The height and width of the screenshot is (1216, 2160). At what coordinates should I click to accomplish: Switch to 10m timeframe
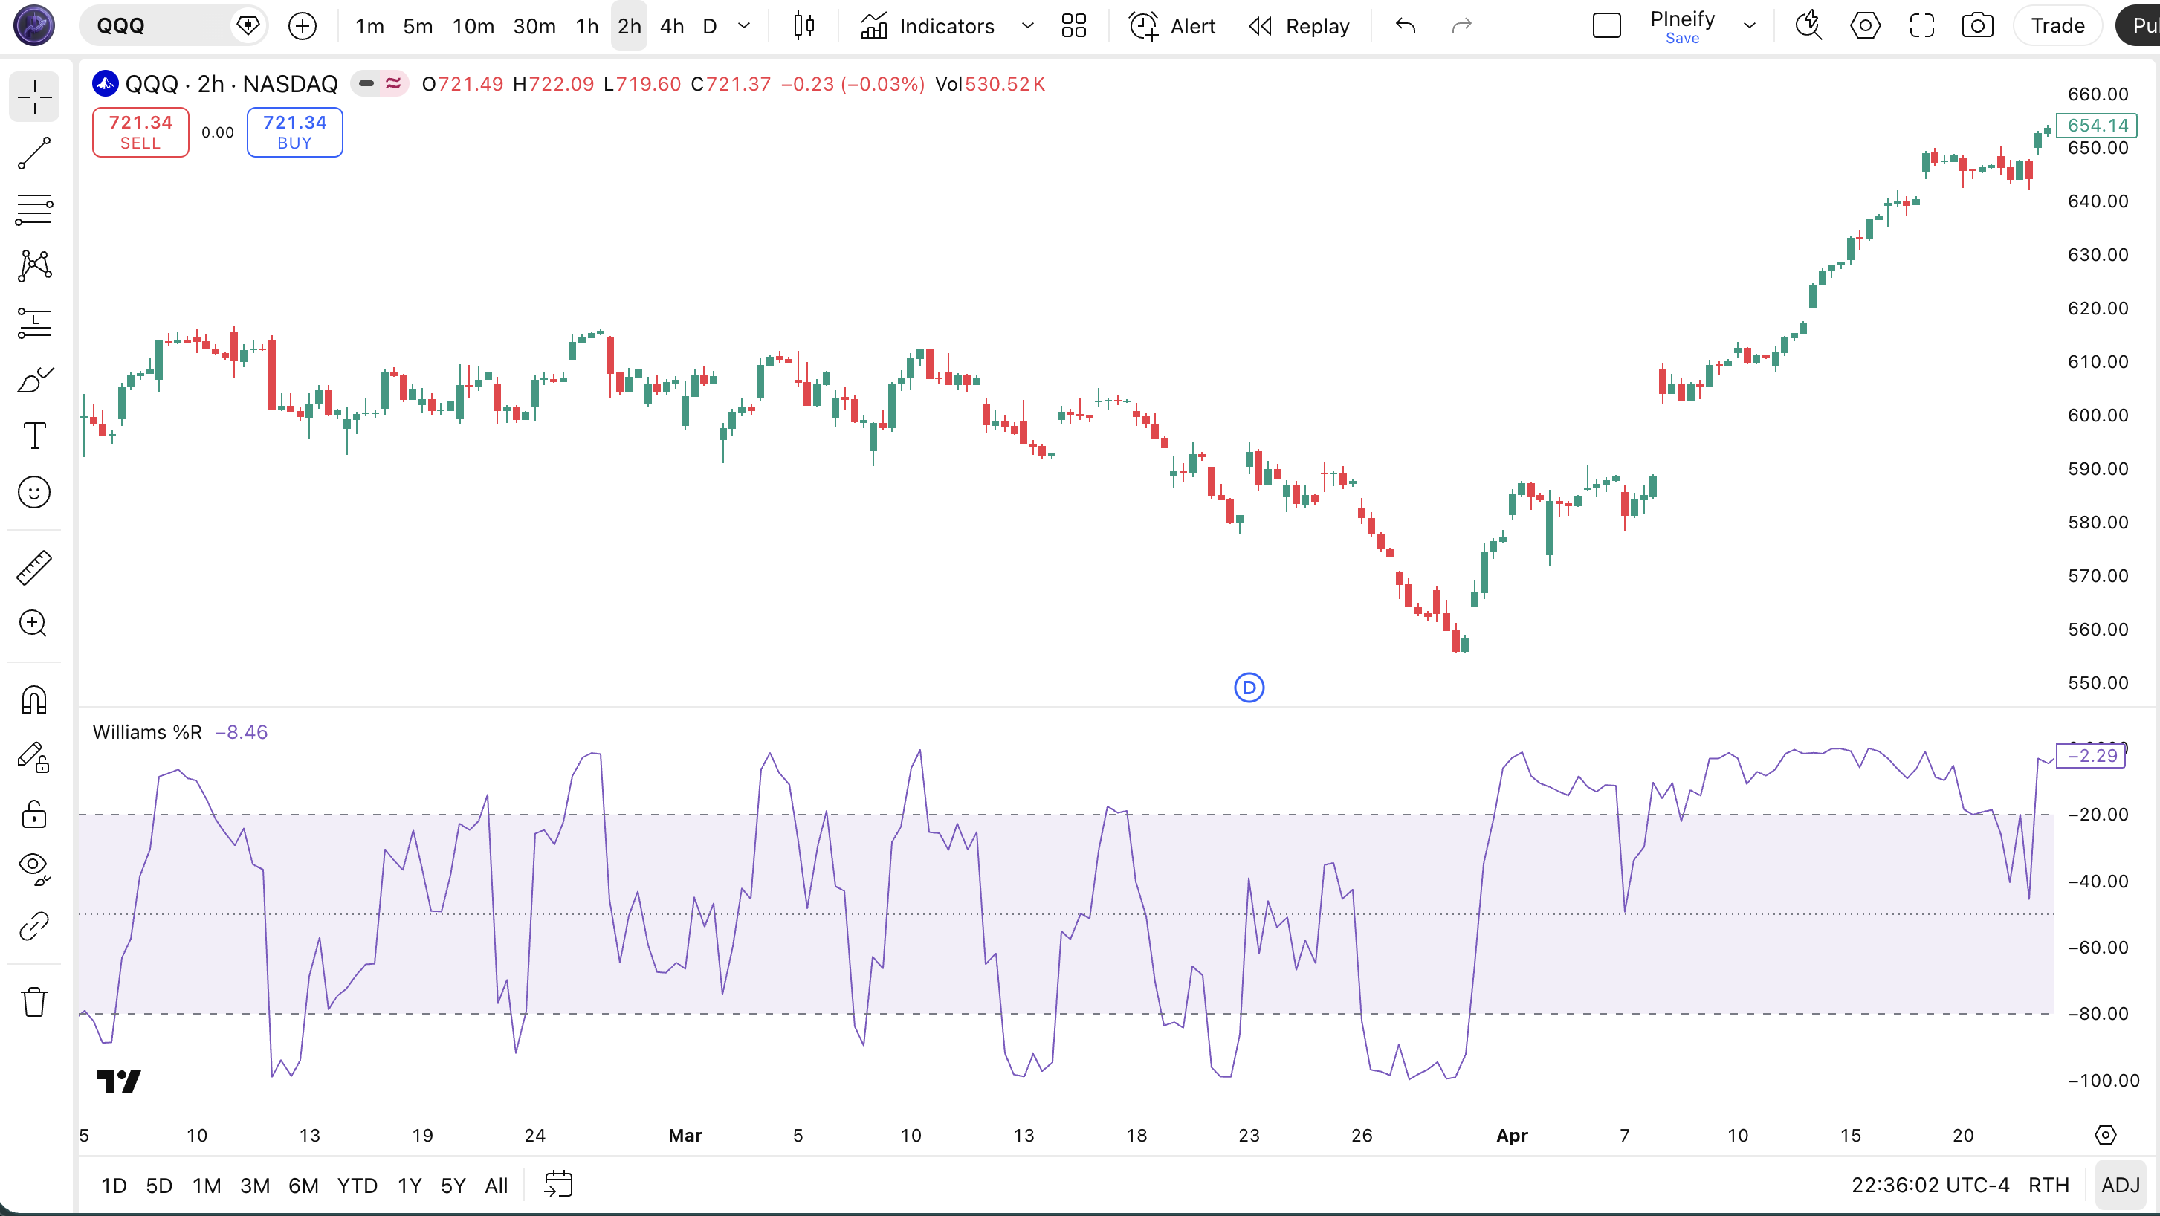coord(473,26)
